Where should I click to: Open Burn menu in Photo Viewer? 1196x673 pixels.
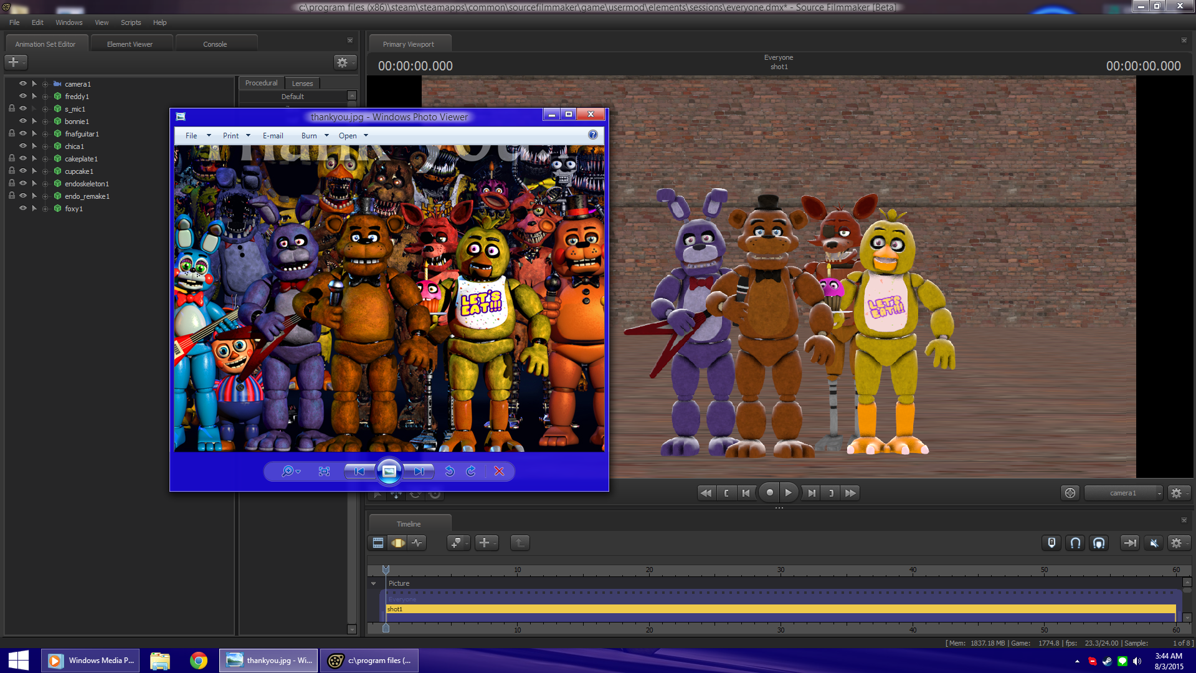[x=315, y=136]
